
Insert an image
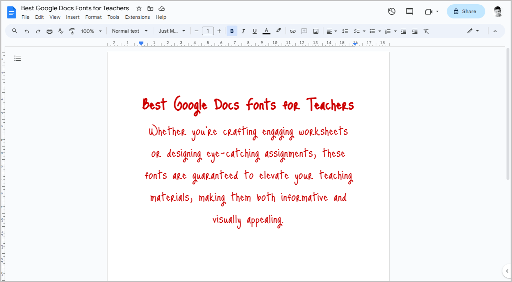click(316, 31)
